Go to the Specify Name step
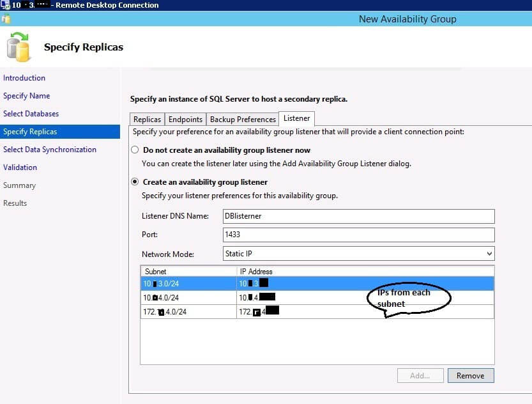 pos(26,96)
